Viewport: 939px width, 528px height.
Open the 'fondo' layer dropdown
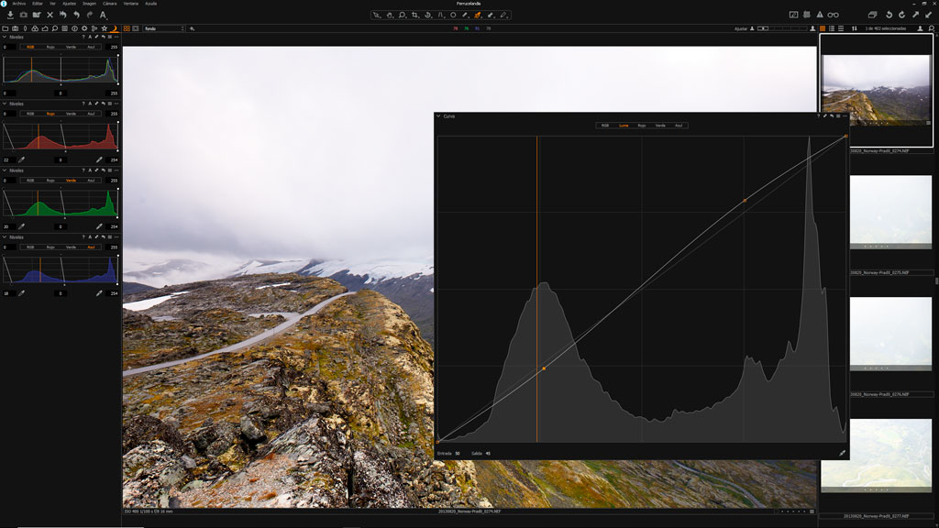click(162, 28)
